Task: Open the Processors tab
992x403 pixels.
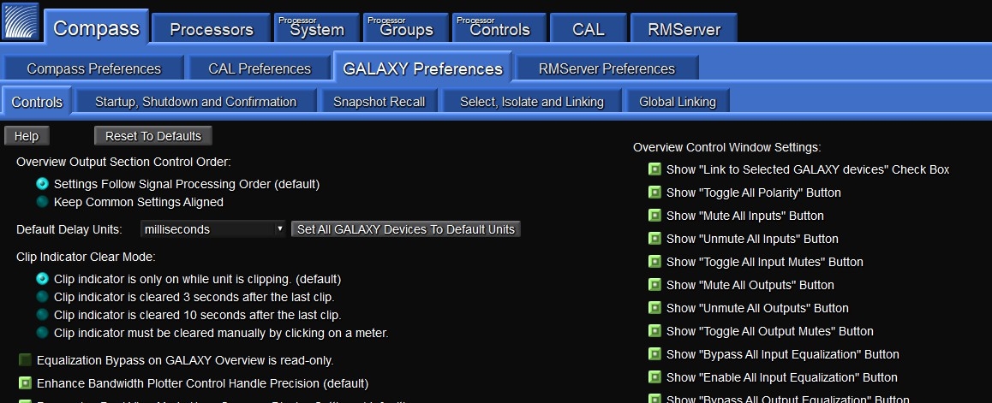Action: [212, 29]
